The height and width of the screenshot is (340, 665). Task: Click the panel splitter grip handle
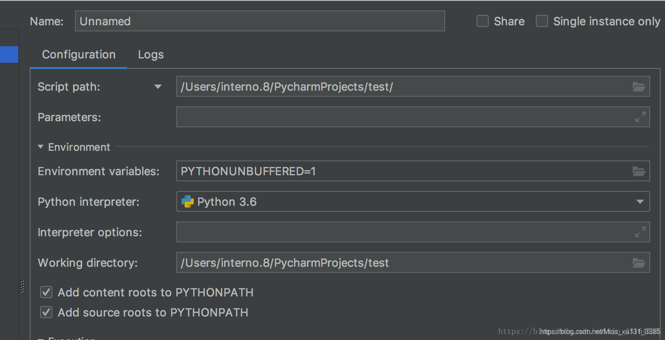(x=22, y=286)
